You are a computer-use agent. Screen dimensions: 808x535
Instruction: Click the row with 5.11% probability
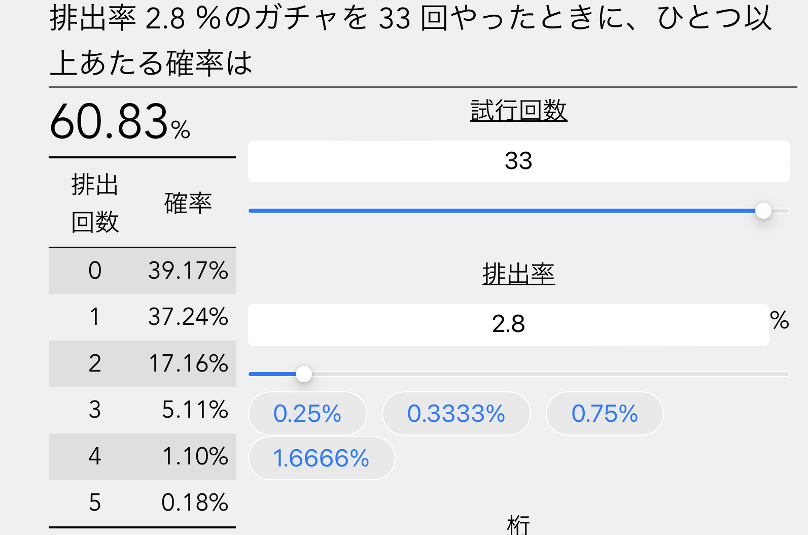[142, 410]
